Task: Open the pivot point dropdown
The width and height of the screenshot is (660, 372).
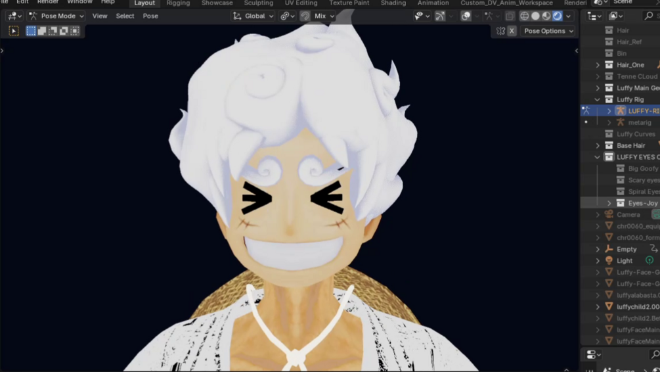Action: 287,16
